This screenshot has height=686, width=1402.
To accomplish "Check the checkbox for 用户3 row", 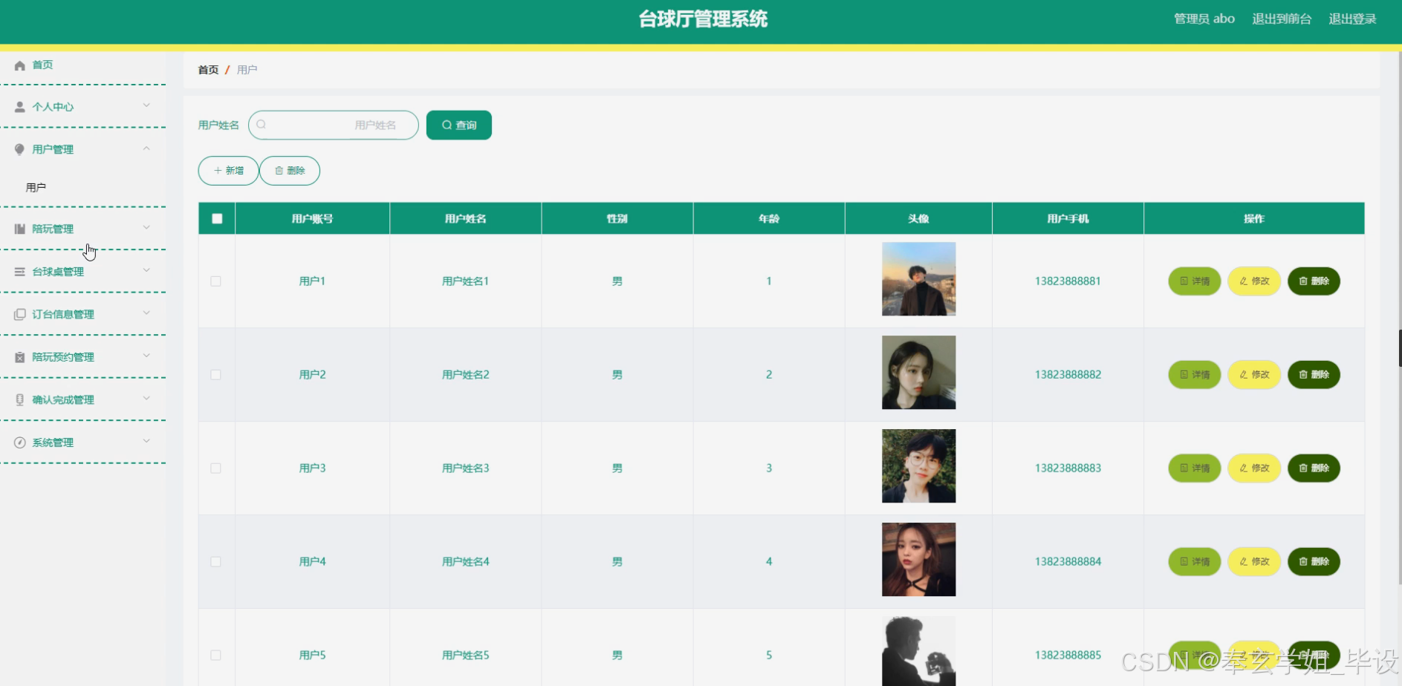I will pyautogui.click(x=216, y=468).
